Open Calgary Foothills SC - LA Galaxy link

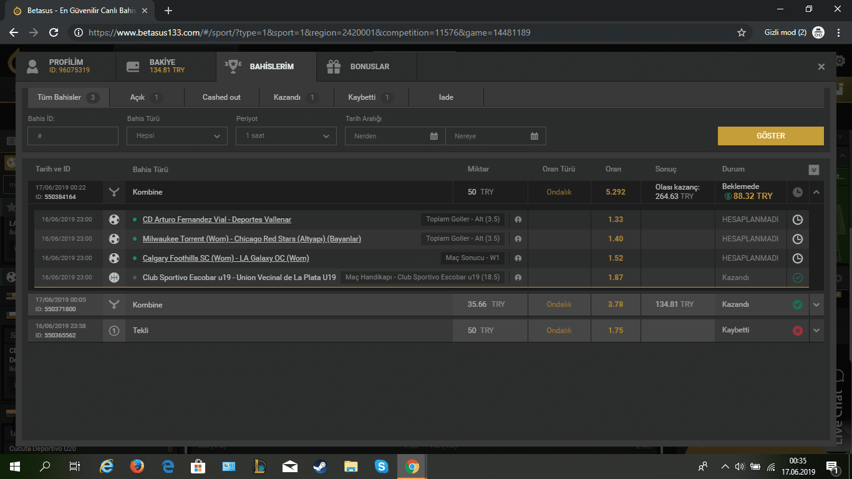226,258
